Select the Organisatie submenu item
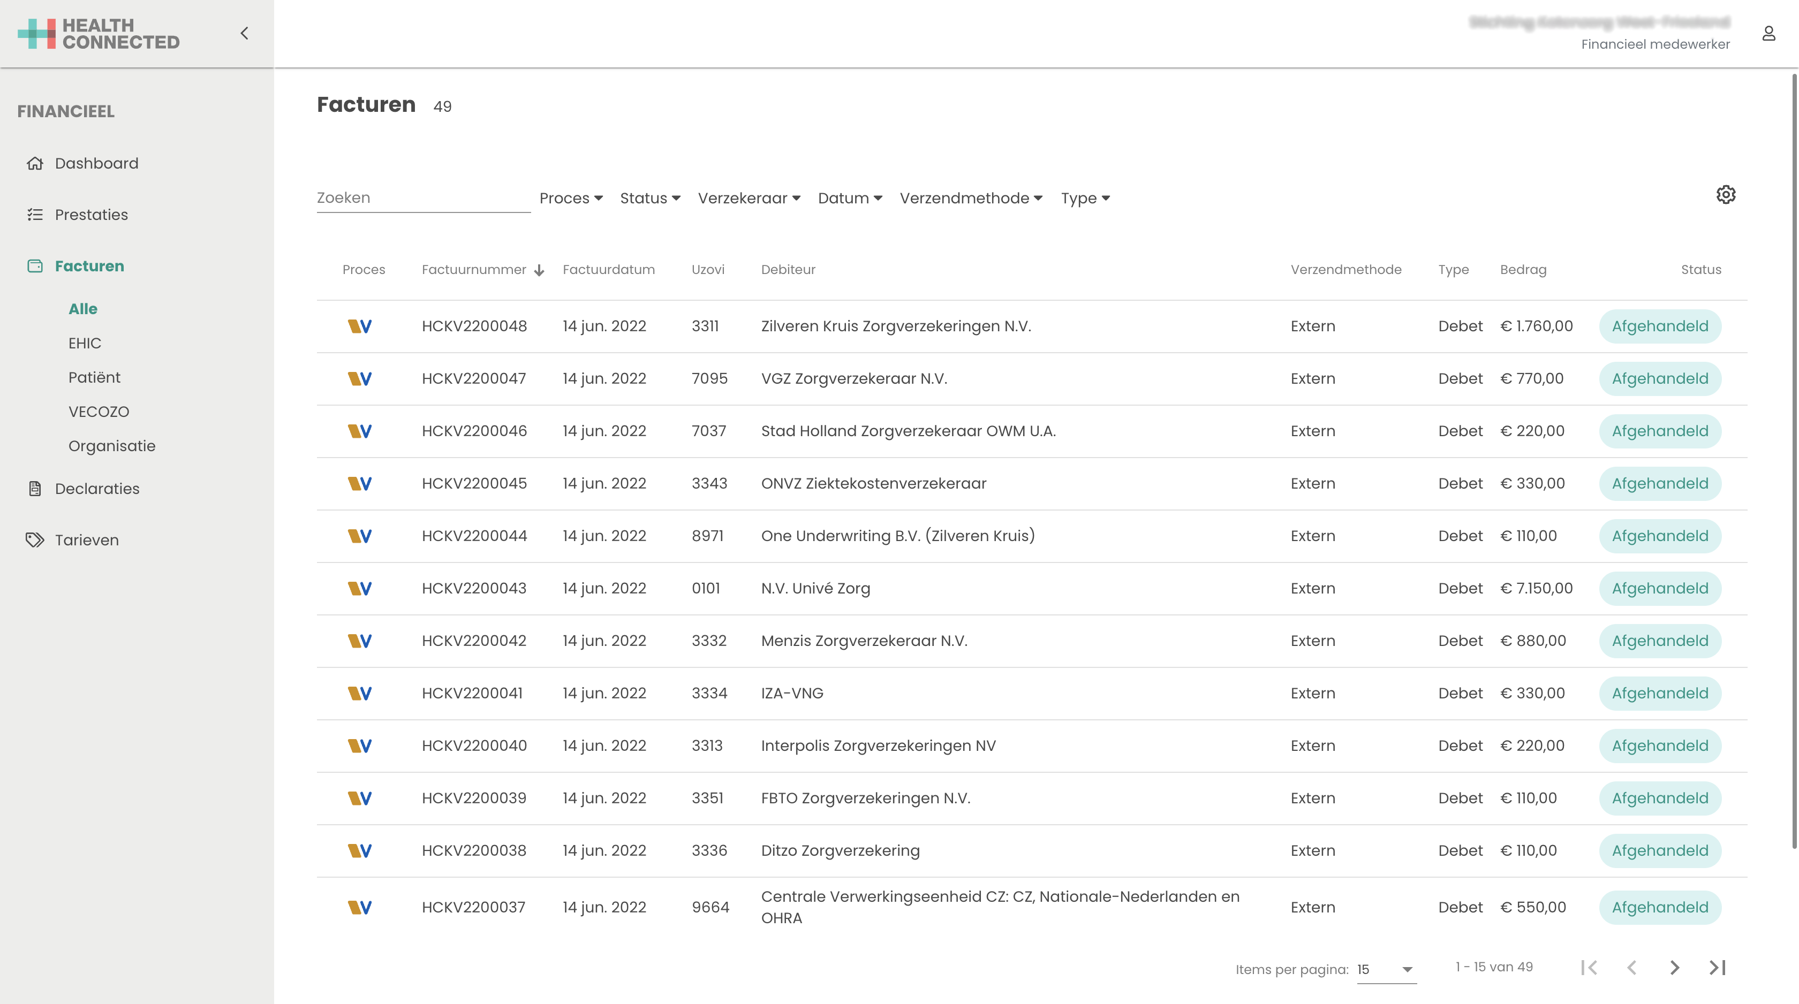The width and height of the screenshot is (1799, 1004). click(x=112, y=445)
